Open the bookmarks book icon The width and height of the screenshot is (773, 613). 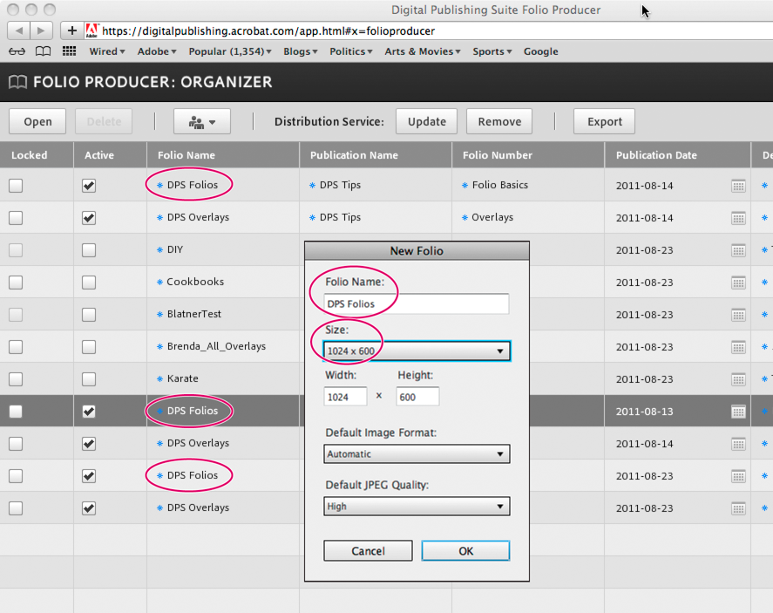tap(43, 51)
